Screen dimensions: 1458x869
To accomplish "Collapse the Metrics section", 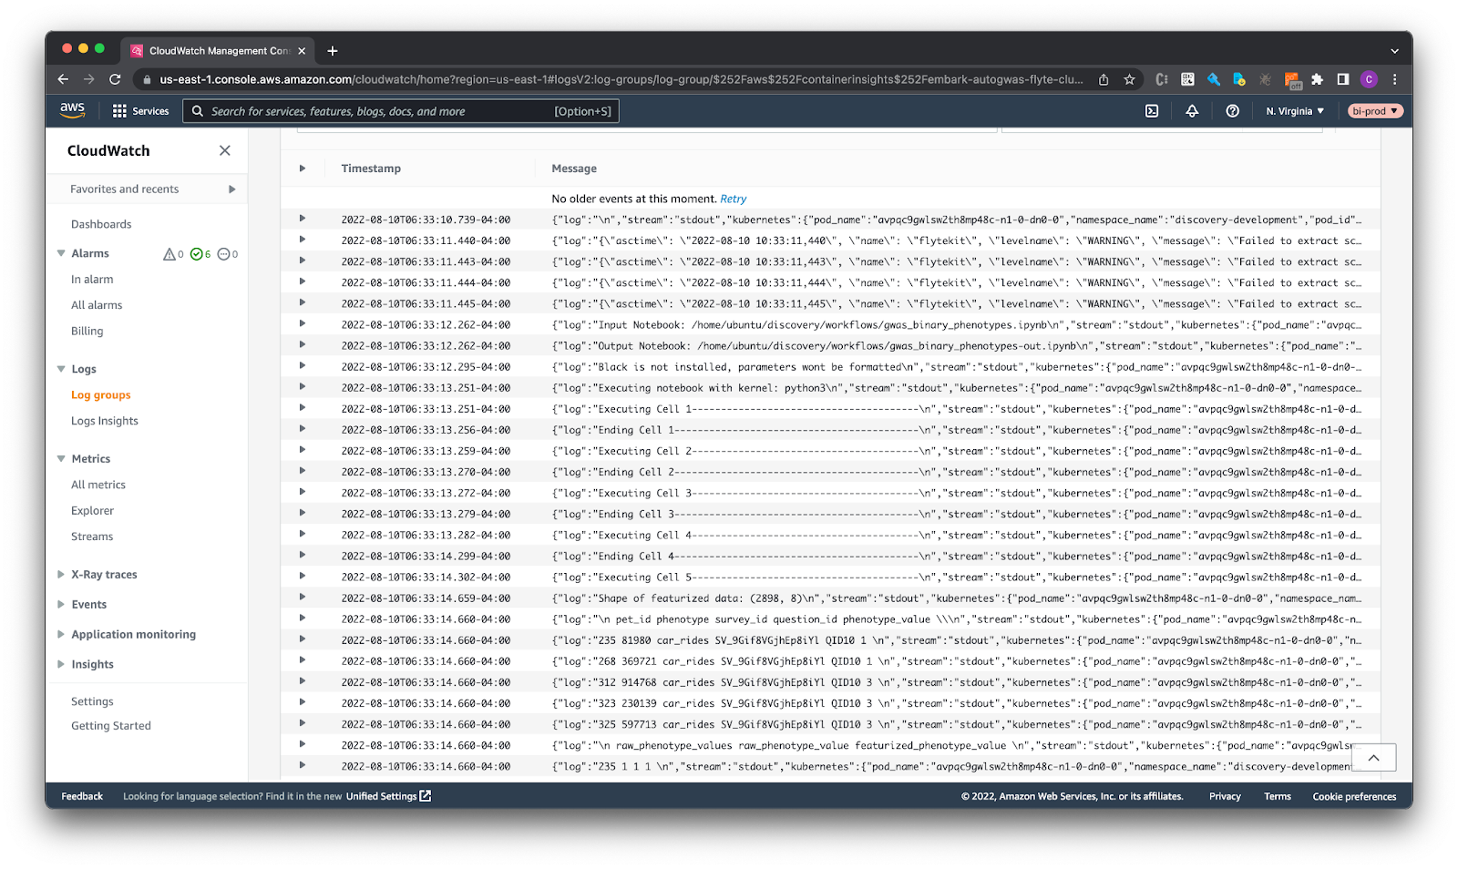I will click(61, 459).
